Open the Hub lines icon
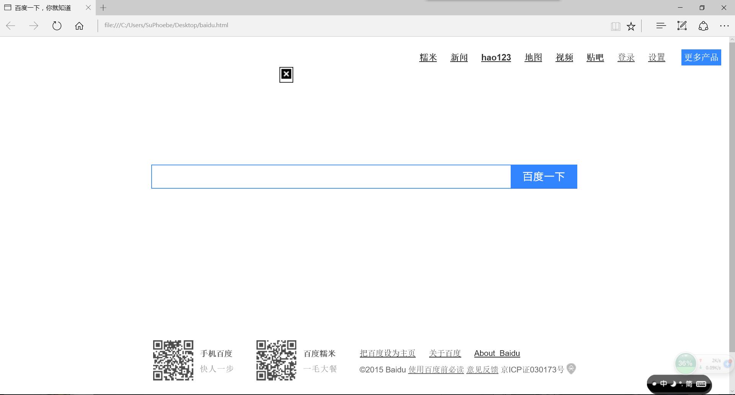735x395 pixels. tap(661, 26)
